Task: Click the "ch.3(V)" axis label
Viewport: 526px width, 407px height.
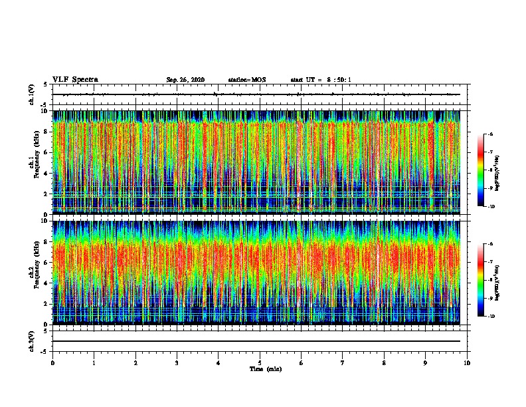Action: tap(31, 341)
